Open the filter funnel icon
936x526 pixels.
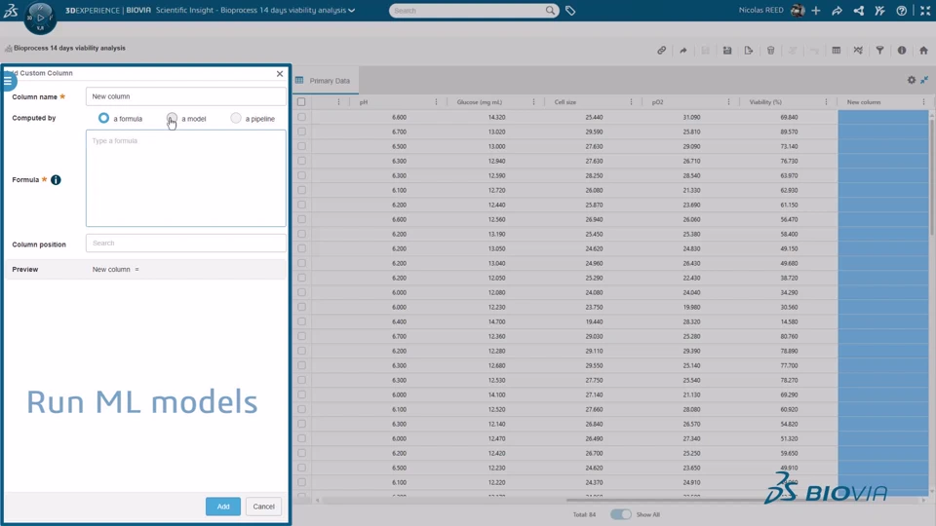[879, 51]
